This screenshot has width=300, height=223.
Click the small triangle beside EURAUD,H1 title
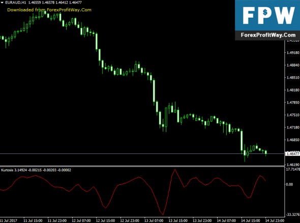pyautogui.click(x=2, y=3)
